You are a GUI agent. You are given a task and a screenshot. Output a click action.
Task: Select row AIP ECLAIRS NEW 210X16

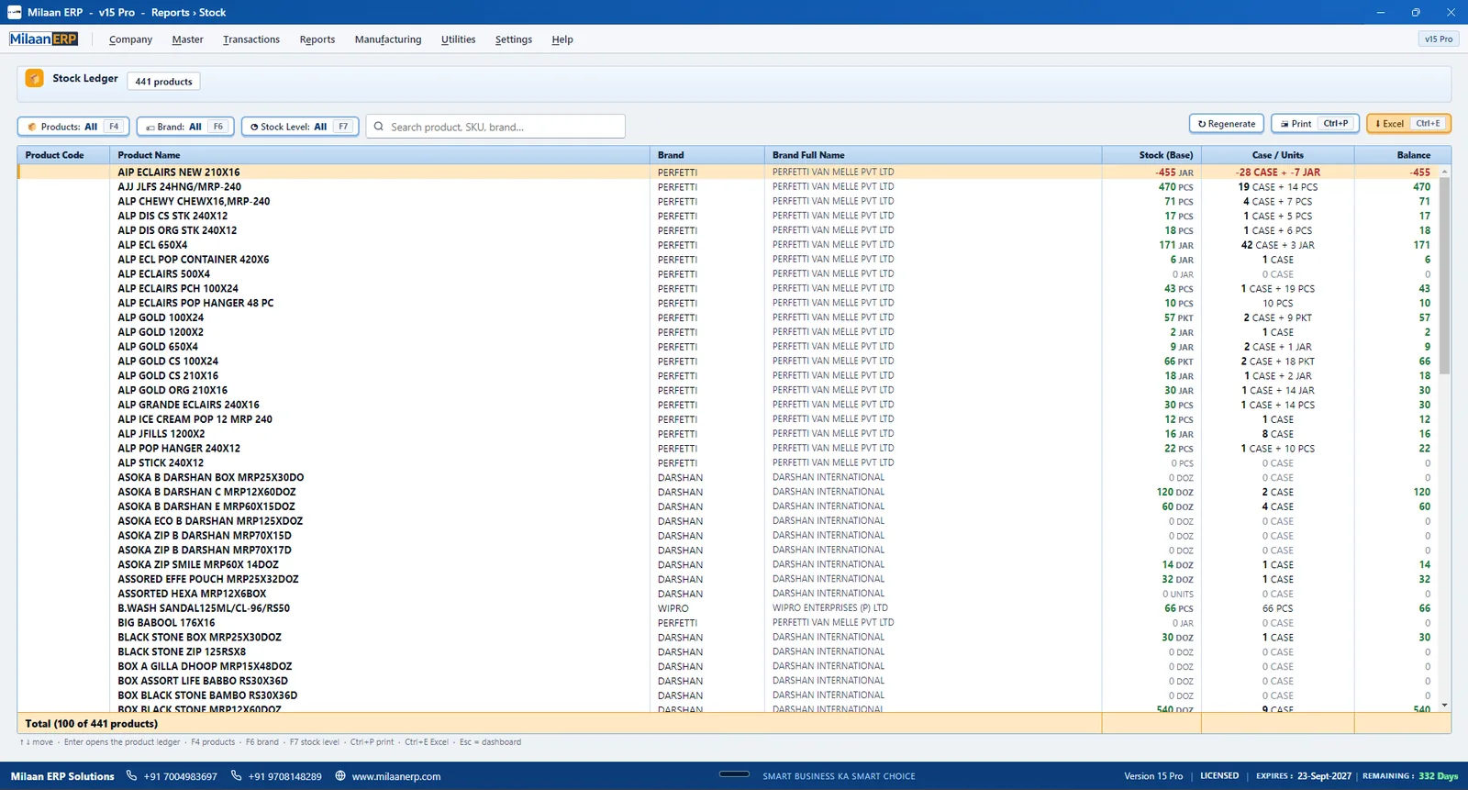pyautogui.click(x=728, y=172)
